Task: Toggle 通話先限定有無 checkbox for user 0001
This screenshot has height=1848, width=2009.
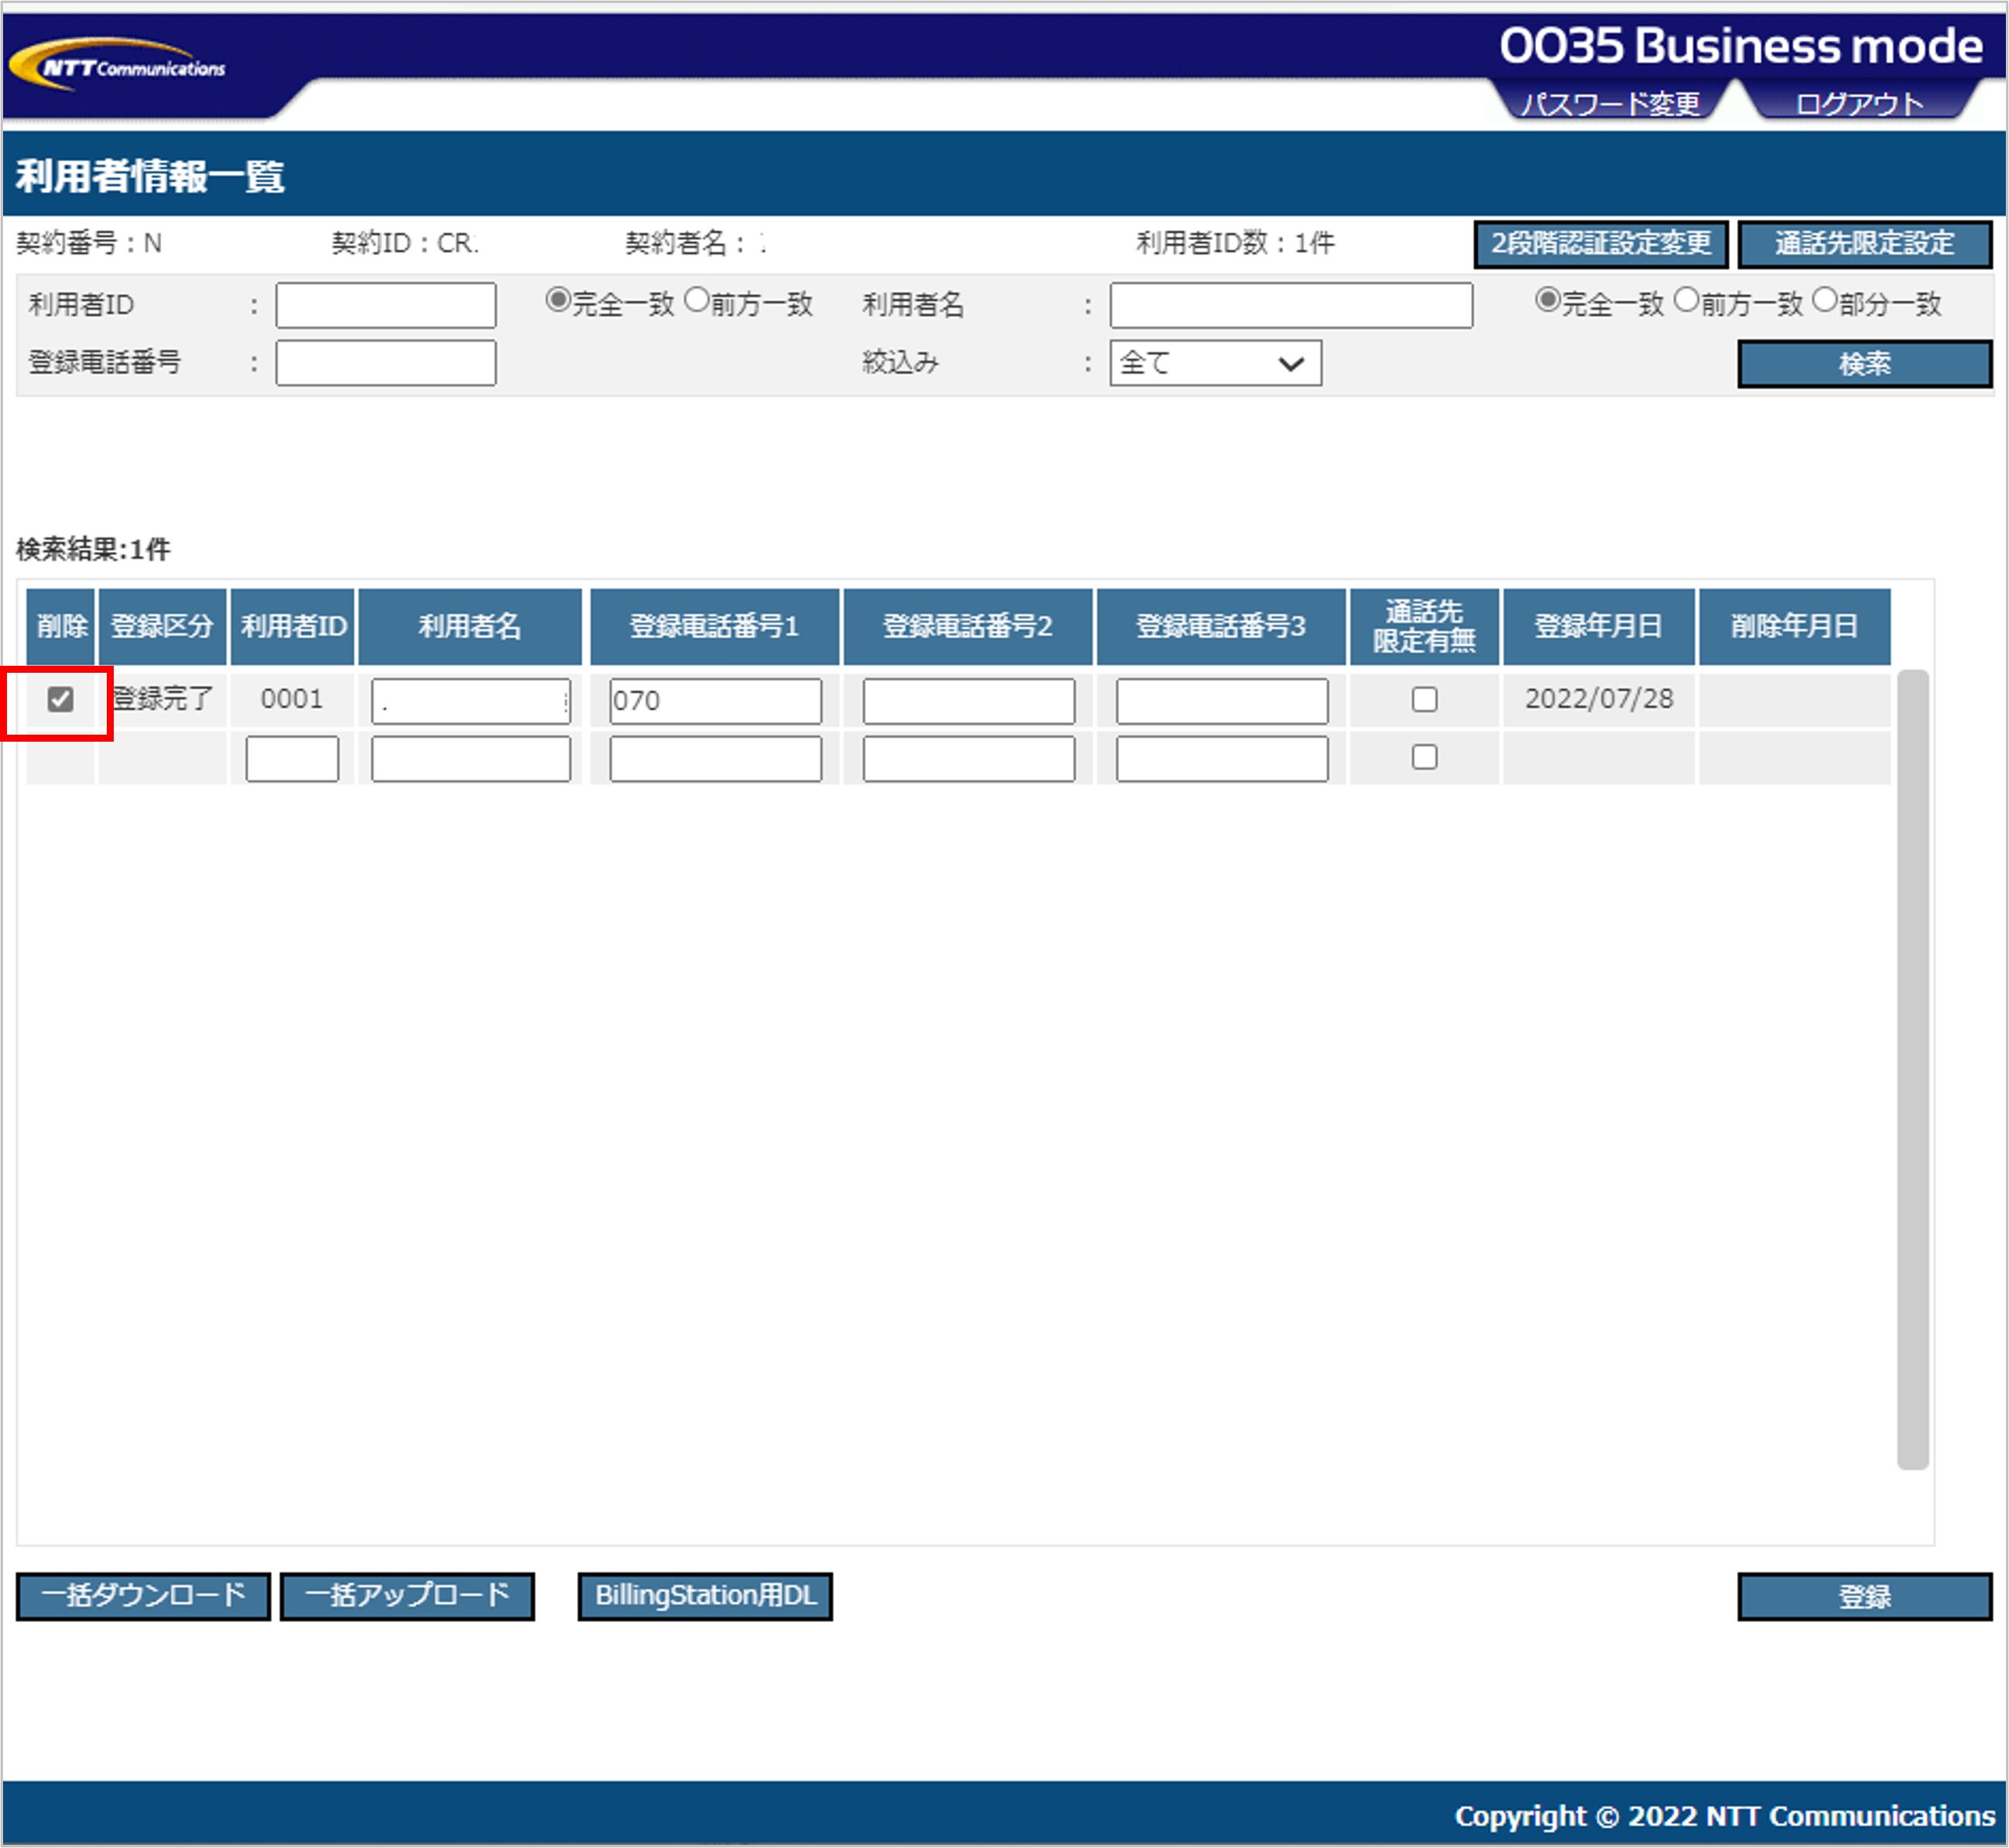Action: pyautogui.click(x=1424, y=699)
